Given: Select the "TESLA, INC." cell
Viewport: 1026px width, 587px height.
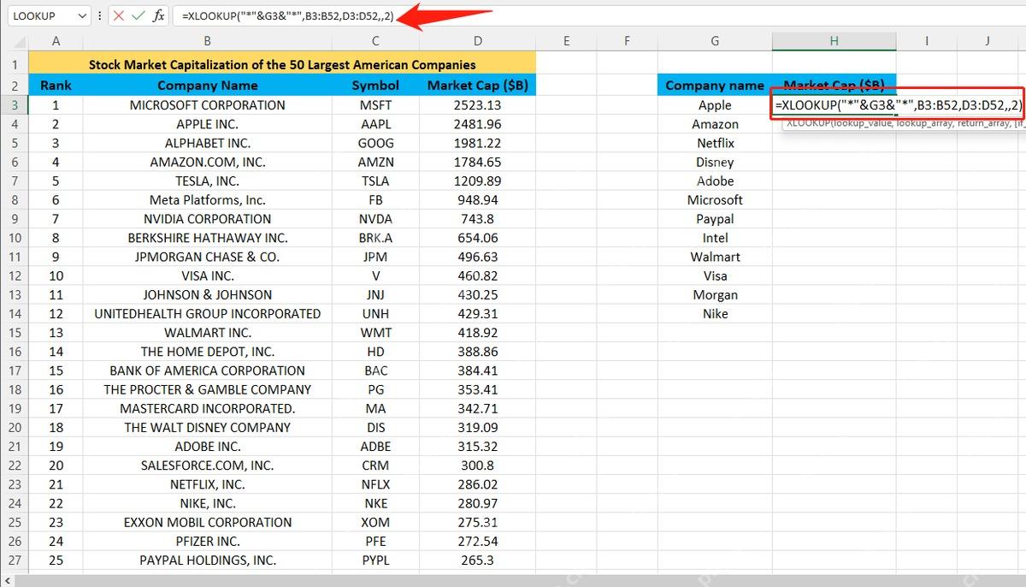Looking at the screenshot, I should tap(207, 181).
